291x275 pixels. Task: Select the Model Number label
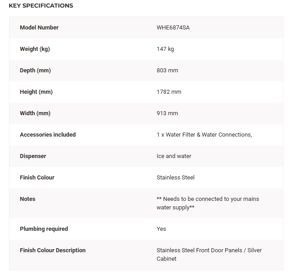tap(39, 28)
